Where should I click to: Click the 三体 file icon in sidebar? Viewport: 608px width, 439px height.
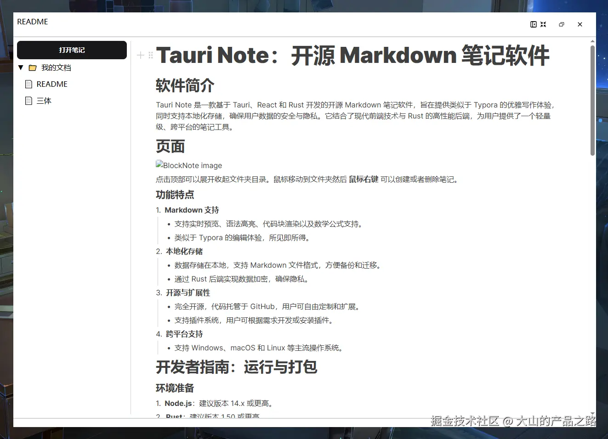(x=28, y=101)
